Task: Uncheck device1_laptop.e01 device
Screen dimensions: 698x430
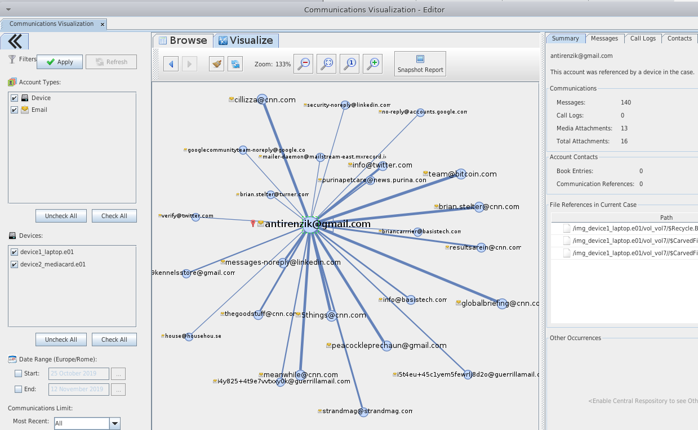Action: [15, 252]
